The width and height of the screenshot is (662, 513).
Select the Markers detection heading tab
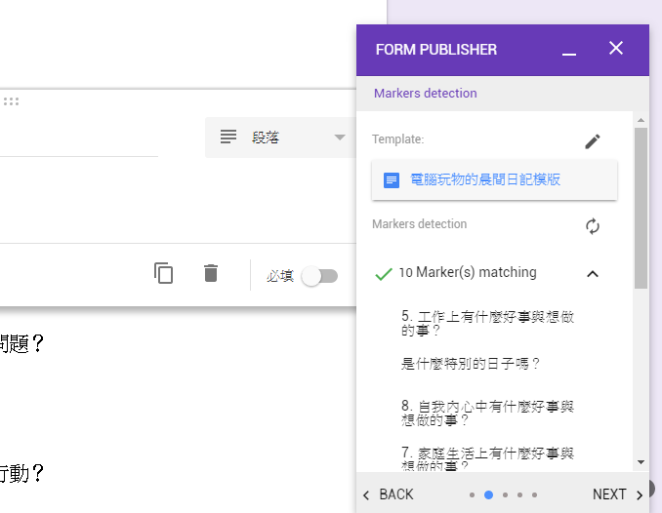[x=425, y=94]
